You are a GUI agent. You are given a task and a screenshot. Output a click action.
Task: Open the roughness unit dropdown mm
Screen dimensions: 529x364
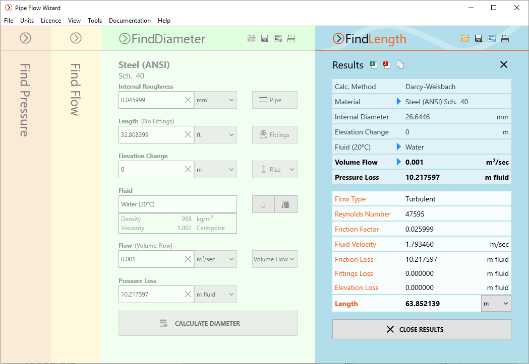pyautogui.click(x=215, y=100)
